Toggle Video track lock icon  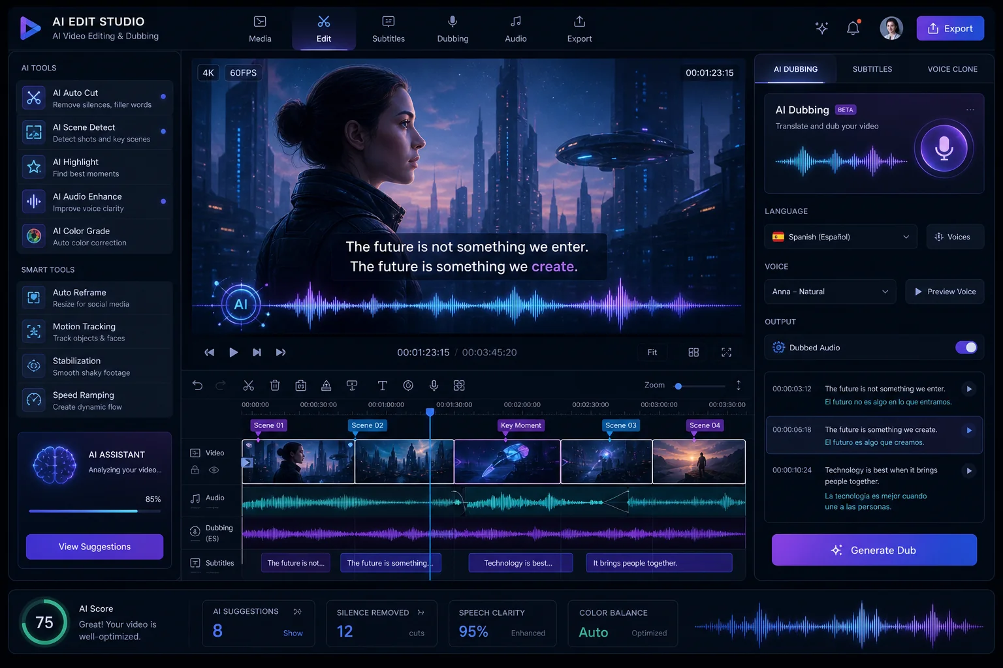[195, 470]
